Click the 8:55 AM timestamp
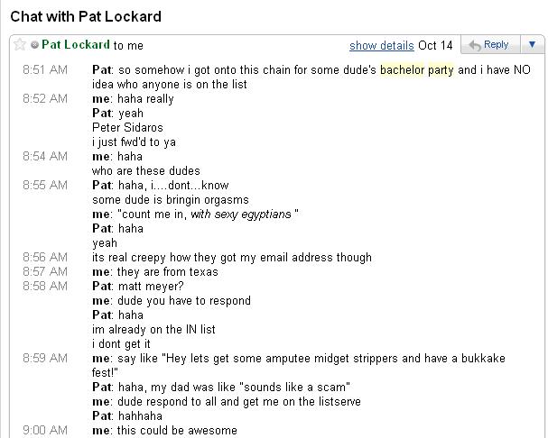The image size is (548, 438). click(44, 186)
